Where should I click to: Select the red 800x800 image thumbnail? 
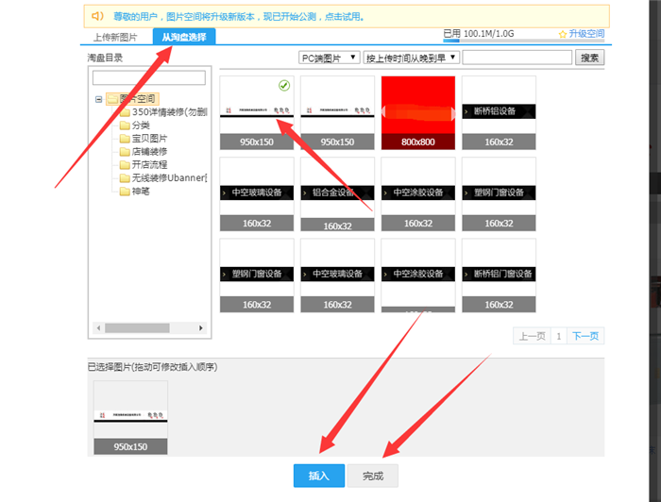pyautogui.click(x=417, y=112)
